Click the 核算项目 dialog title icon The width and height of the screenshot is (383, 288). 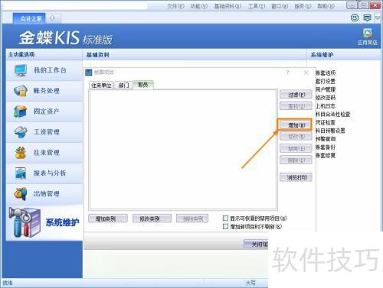[x=88, y=73]
